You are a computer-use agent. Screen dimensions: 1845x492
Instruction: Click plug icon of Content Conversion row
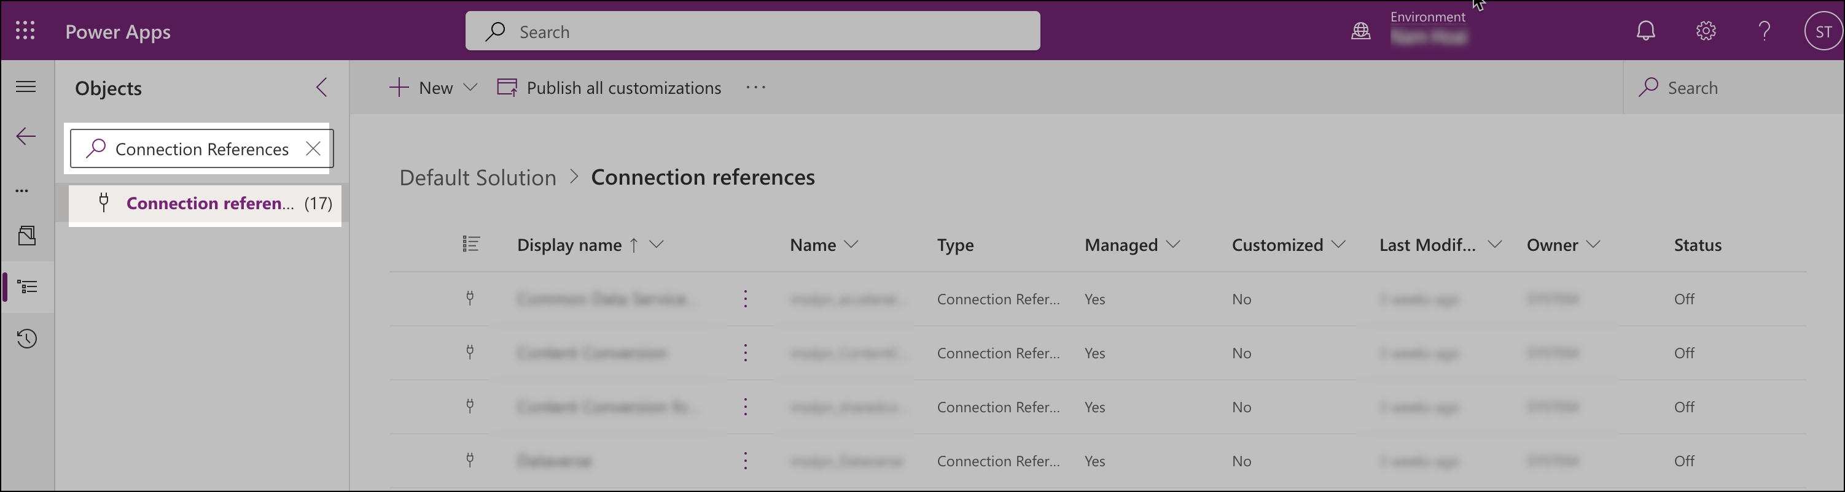[x=470, y=352]
